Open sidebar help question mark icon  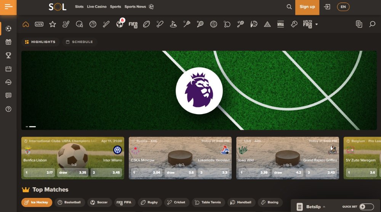point(8,109)
